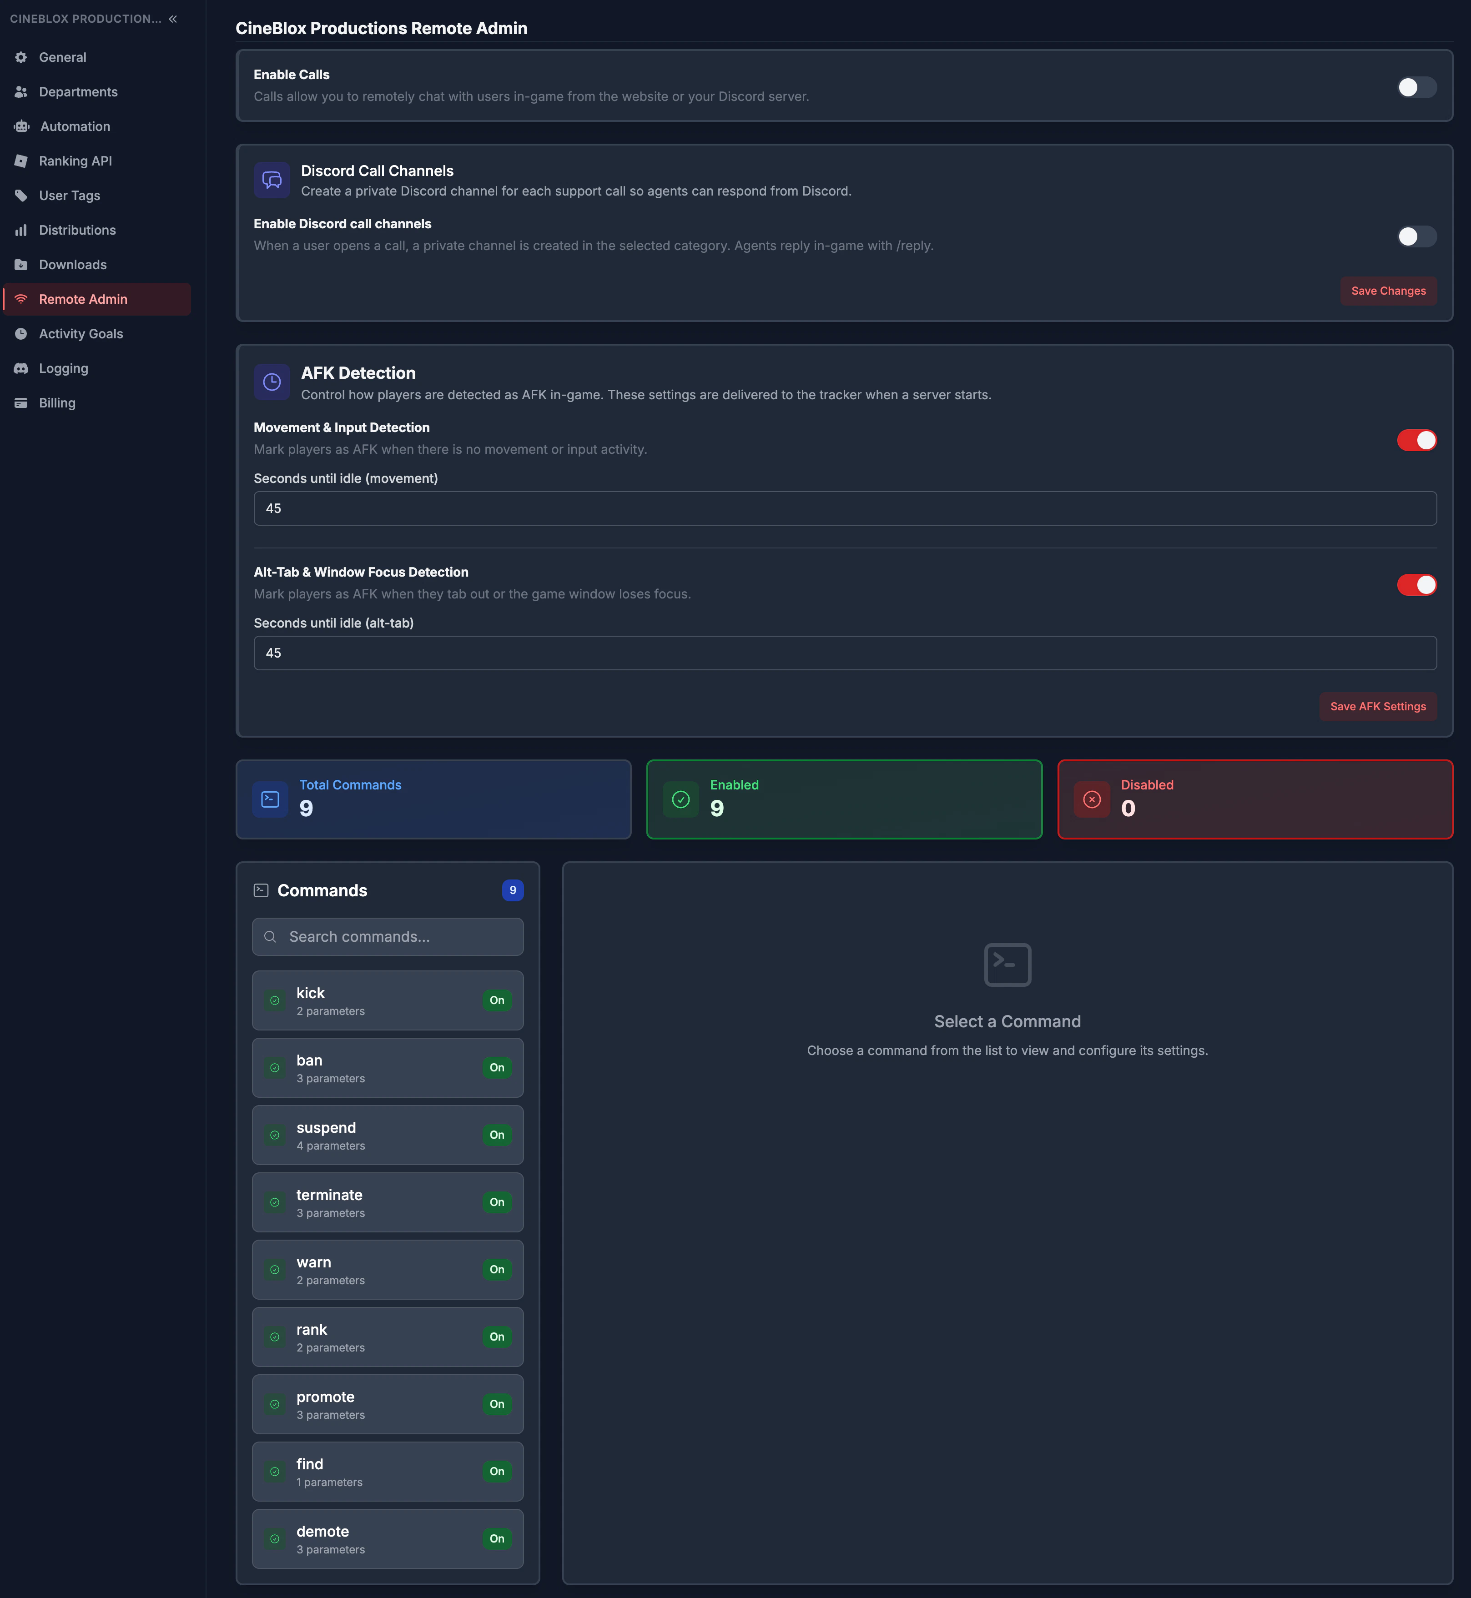
Task: Click the AFK Detection clock icon
Action: point(272,382)
